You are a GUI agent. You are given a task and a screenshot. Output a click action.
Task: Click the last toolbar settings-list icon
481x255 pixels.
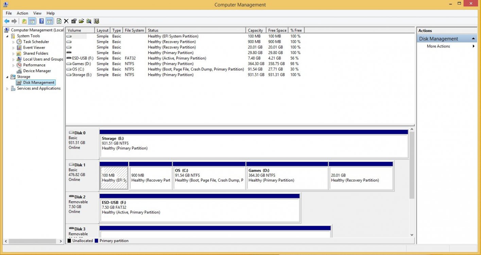click(97, 21)
